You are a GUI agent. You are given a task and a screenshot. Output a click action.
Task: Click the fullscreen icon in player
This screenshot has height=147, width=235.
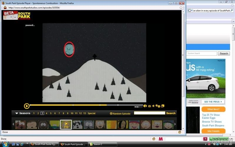(162, 106)
